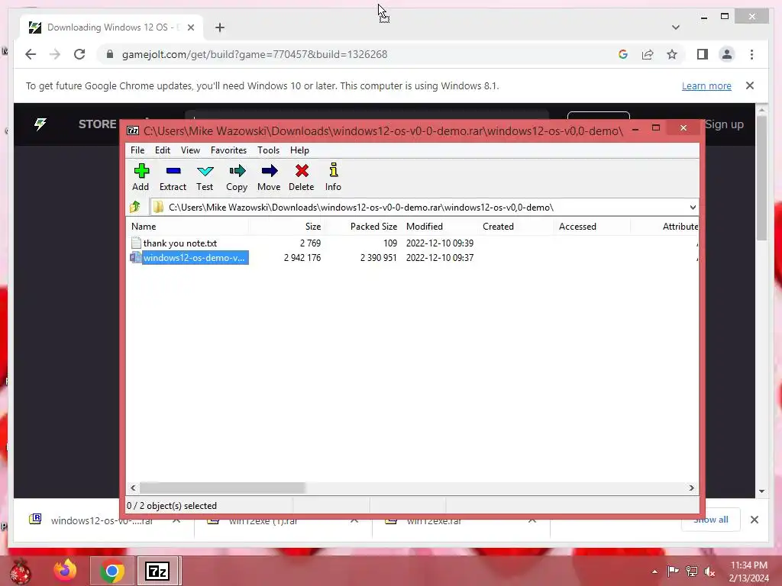Image resolution: width=782 pixels, height=586 pixels.
Task: Reload the Chrome page
Action: (79, 54)
